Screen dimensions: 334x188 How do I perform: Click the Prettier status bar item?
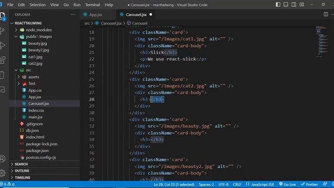click(309, 184)
